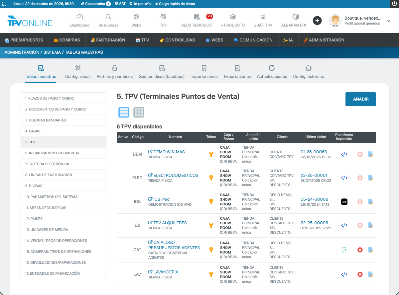Switch to grid view layout icon
The width and height of the screenshot is (399, 295).
[139, 112]
